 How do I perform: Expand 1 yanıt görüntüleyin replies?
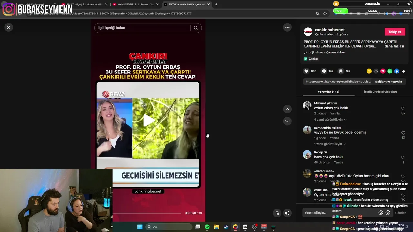pyautogui.click(x=330, y=144)
